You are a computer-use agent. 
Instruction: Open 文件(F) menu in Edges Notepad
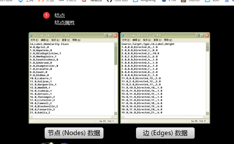126,40
